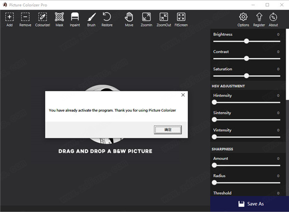This screenshot has width=289, height=212.
Task: Click the SHARPNESS section header
Action: (222, 149)
